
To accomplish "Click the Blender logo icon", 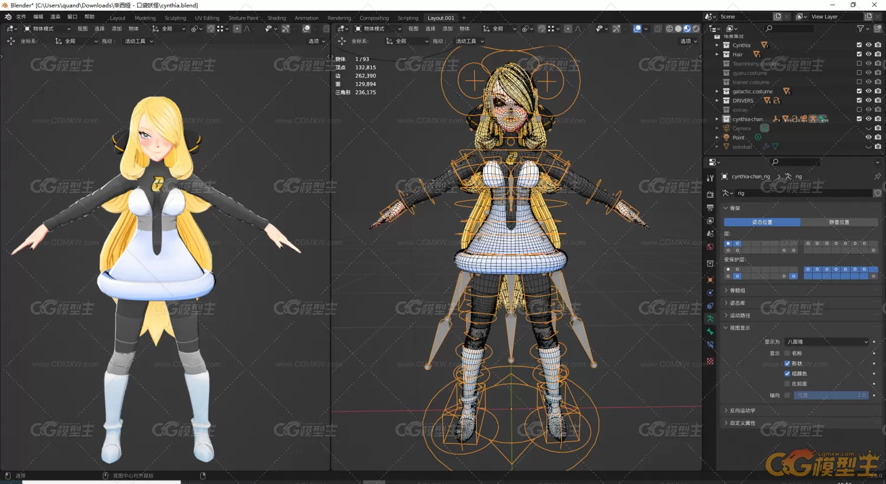I will 8,17.
